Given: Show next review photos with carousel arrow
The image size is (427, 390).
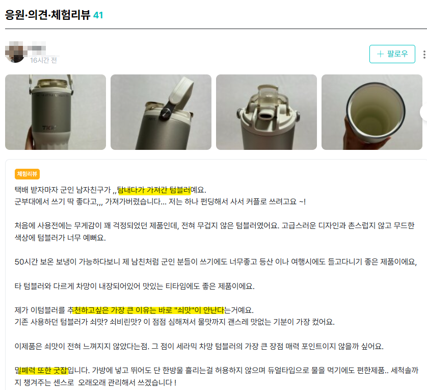Looking at the screenshot, I should 424,112.
